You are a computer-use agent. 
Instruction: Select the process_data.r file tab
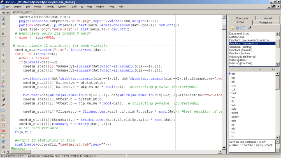[x=22, y=12]
